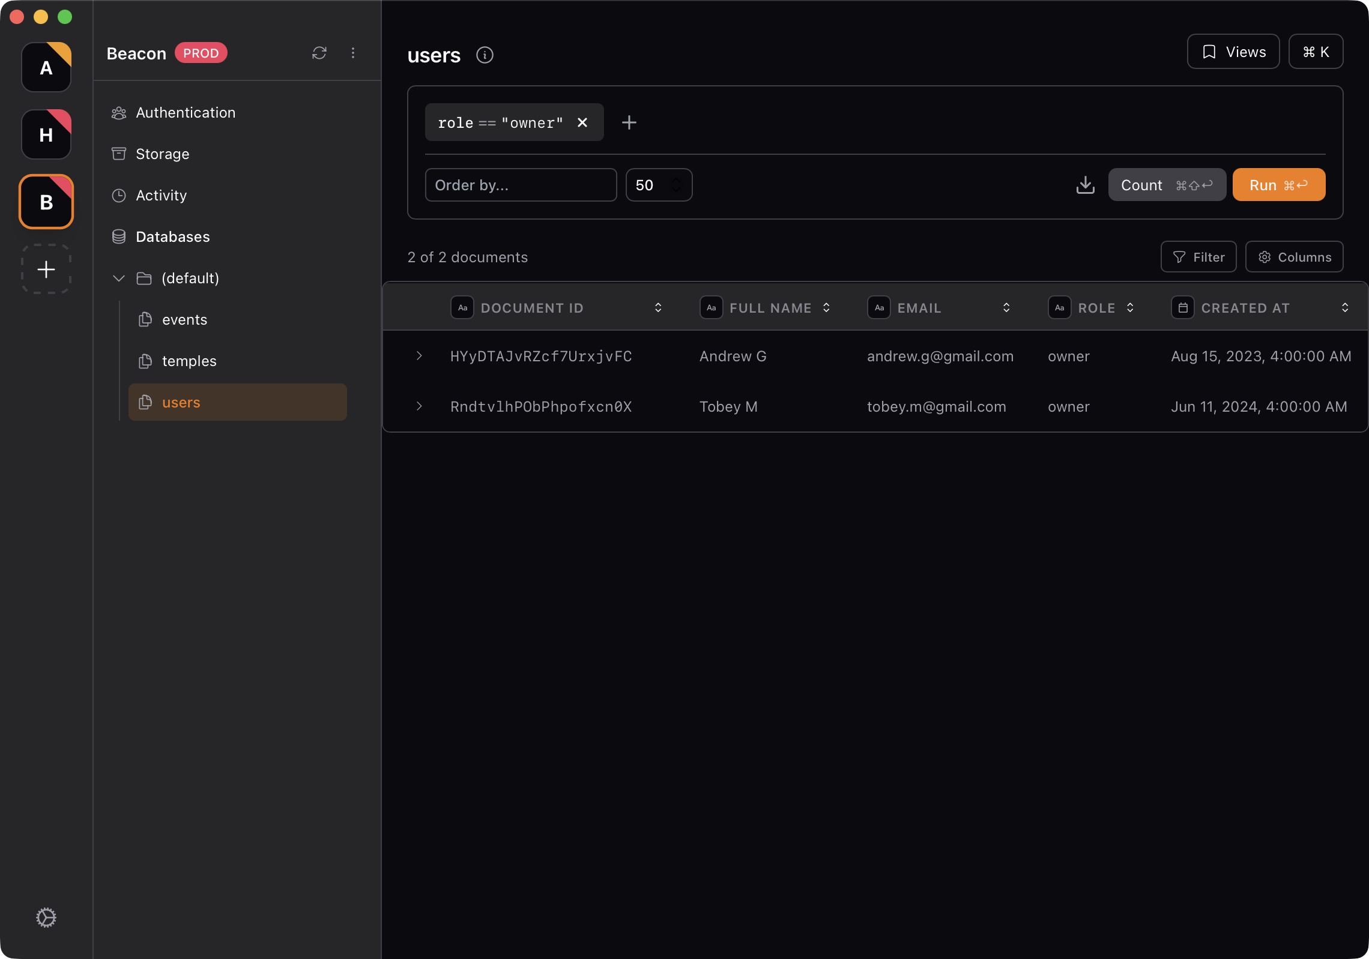Click the Activity clock icon
The width and height of the screenshot is (1369, 959).
coord(119,196)
